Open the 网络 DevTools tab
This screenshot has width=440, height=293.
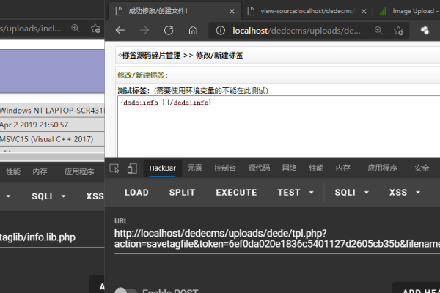[x=290, y=168]
